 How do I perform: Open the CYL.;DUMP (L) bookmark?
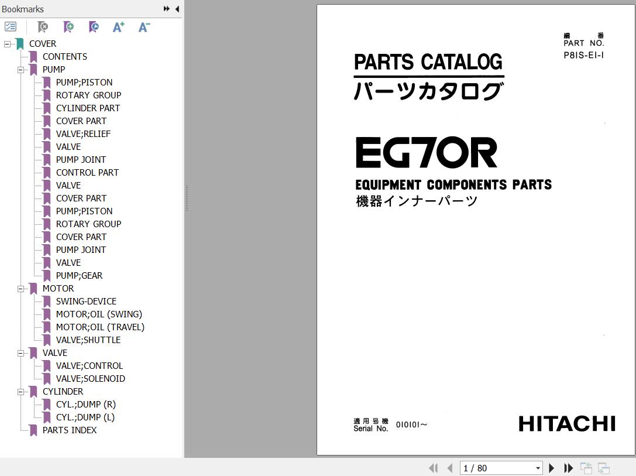point(85,417)
